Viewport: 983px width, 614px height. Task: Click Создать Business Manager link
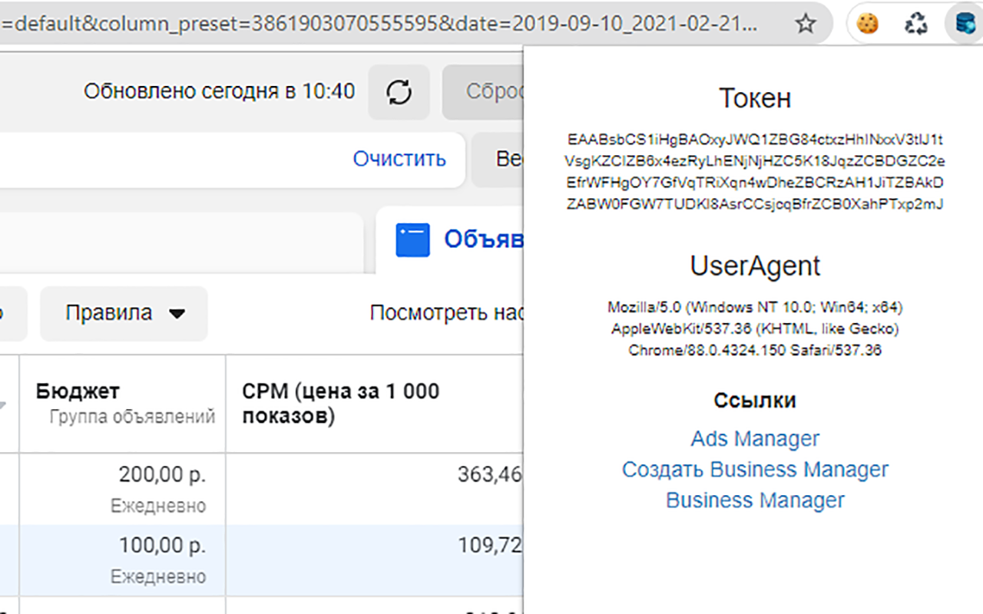[755, 469]
